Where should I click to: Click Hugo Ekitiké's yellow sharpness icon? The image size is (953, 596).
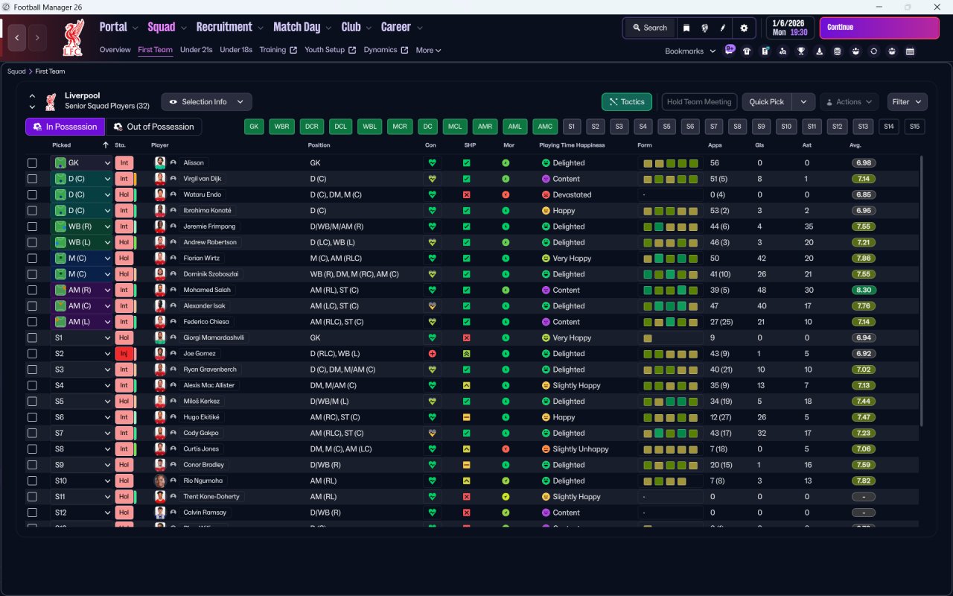pyautogui.click(x=466, y=417)
